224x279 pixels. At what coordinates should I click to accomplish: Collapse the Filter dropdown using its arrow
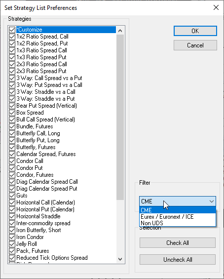(x=211, y=201)
